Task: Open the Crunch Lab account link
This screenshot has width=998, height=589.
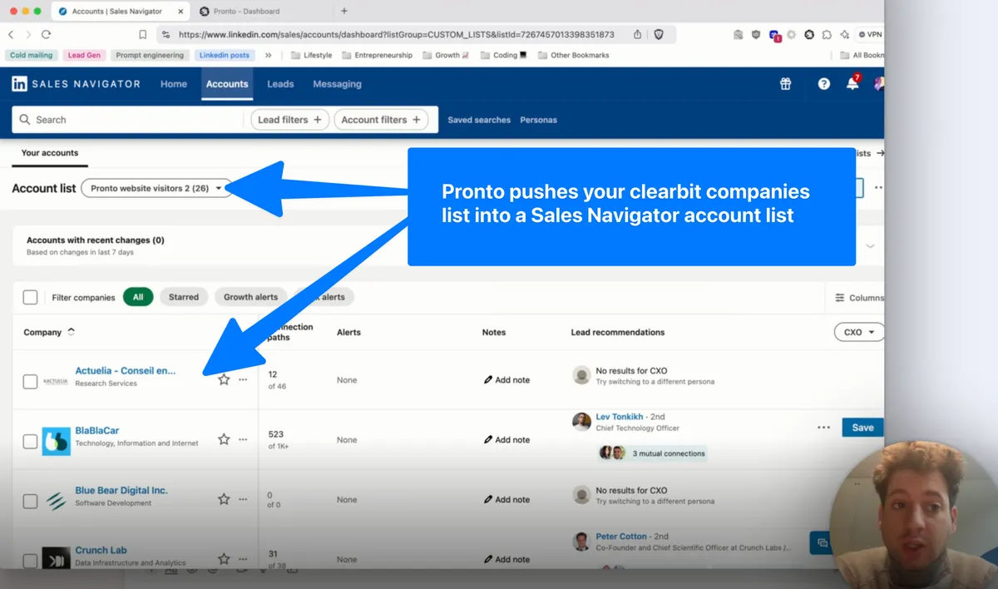Action: 101,550
